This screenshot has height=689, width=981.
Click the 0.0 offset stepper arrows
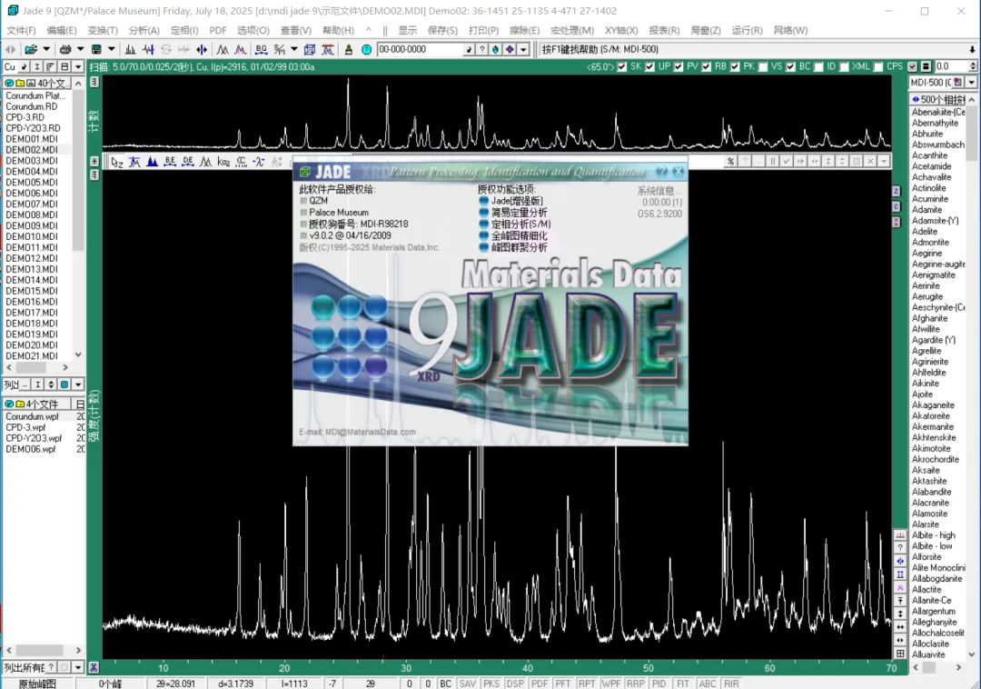[x=972, y=66]
